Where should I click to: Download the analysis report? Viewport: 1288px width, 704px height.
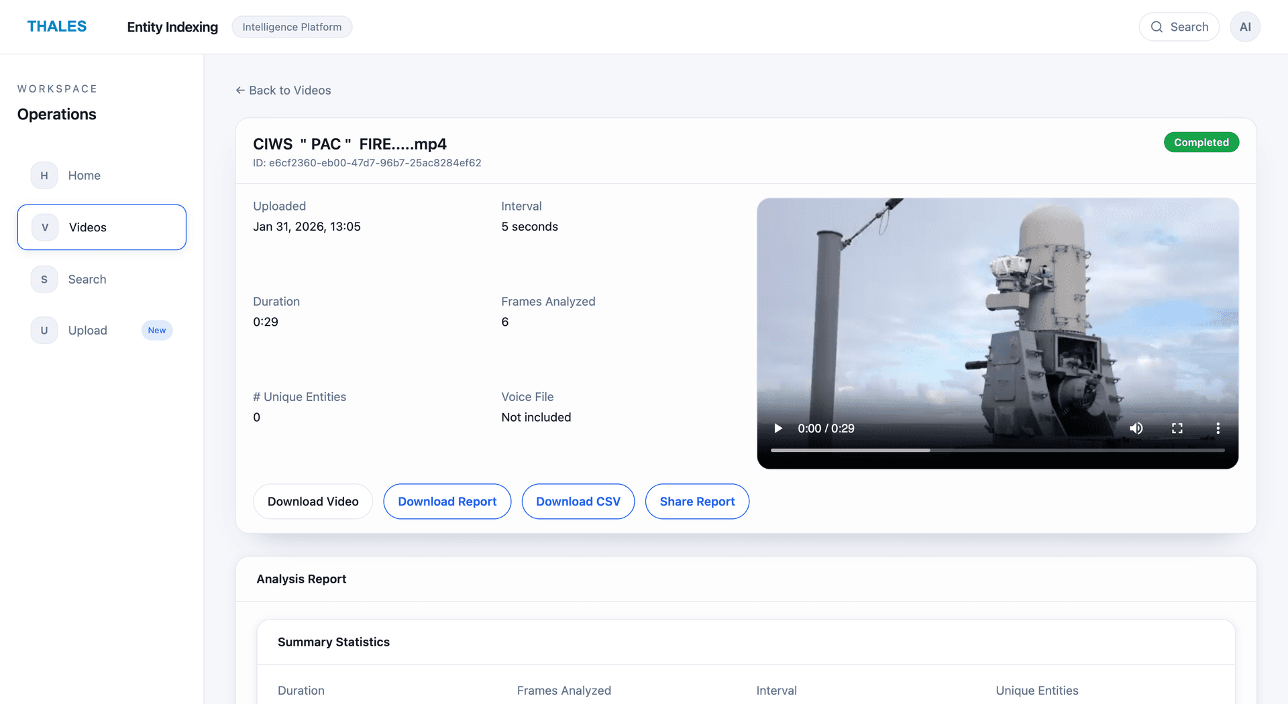click(447, 501)
